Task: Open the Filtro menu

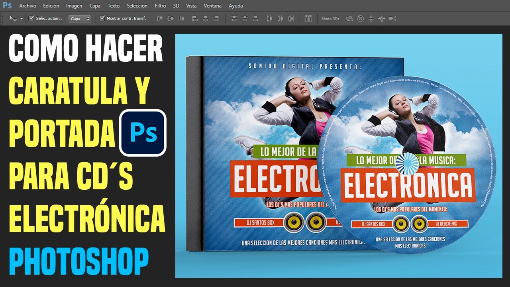Action: tap(161, 6)
